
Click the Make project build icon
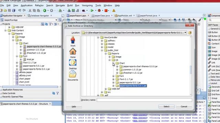[69, 11]
